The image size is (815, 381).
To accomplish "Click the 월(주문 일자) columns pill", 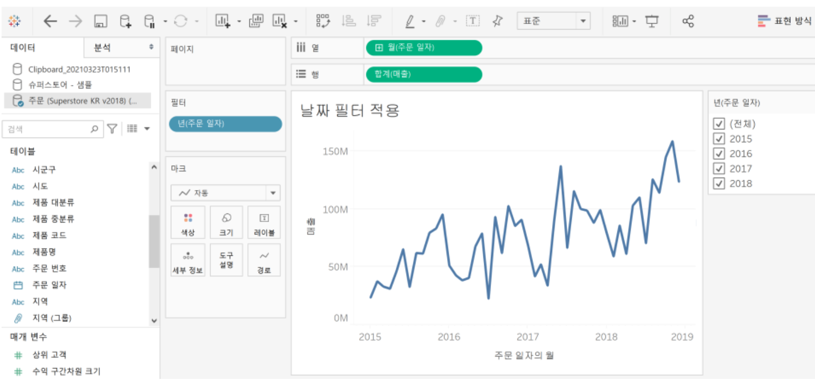I will pos(424,48).
